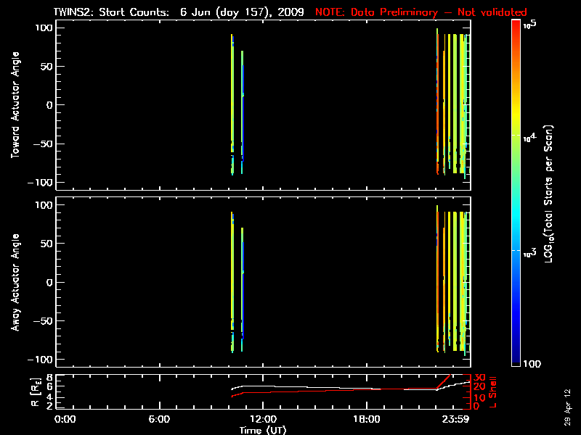Select the 6:00 tick on time axis
Image resolution: width=581 pixels, height=435 pixels.
point(159,419)
